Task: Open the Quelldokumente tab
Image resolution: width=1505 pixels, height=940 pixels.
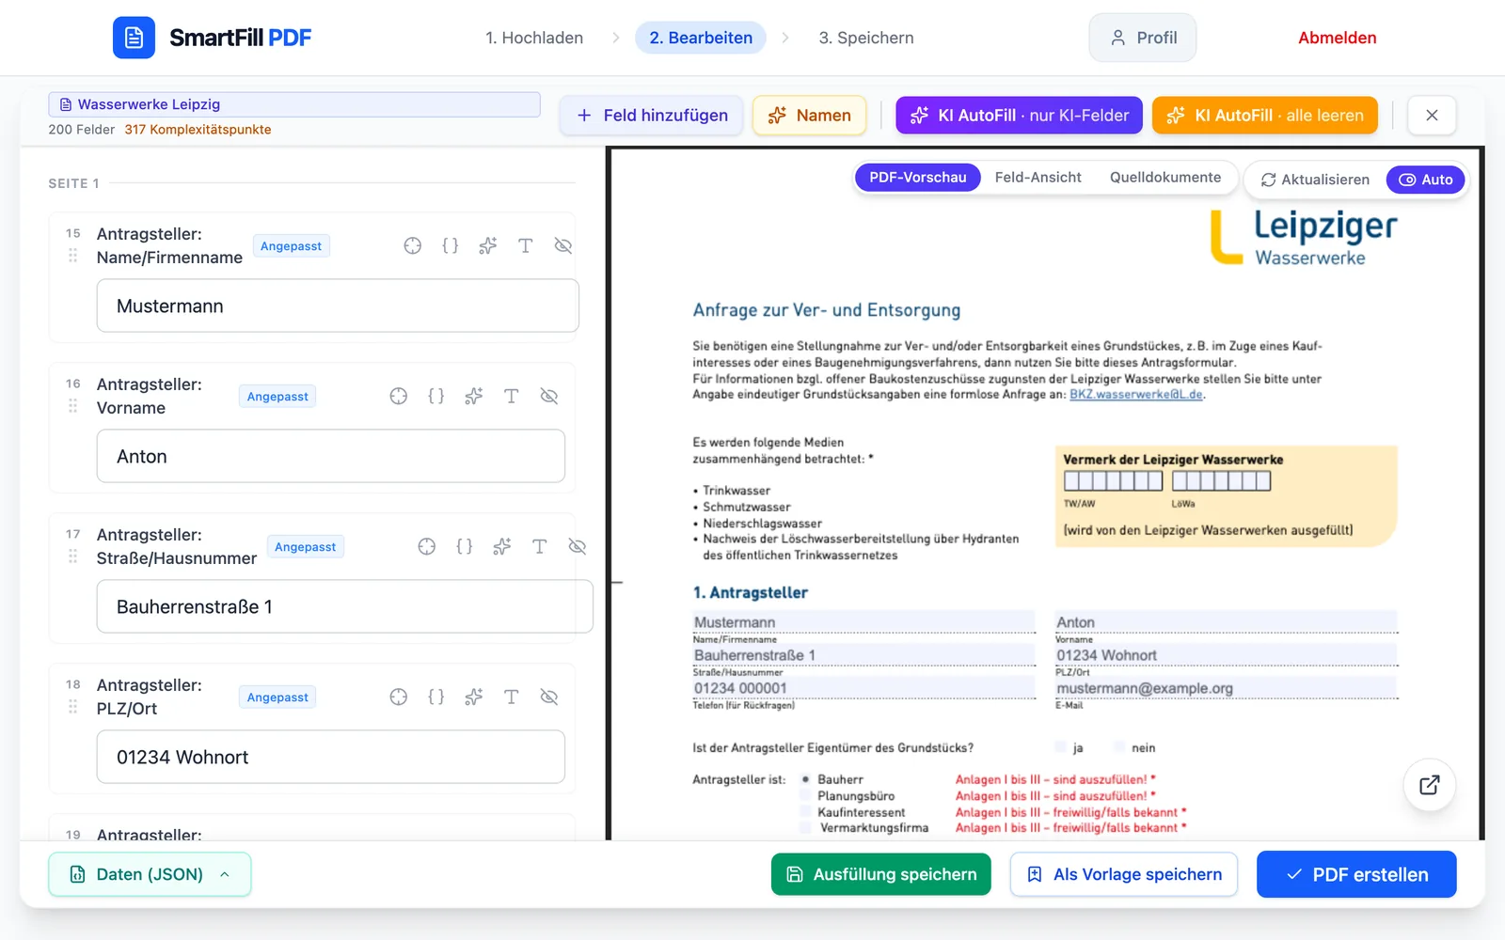Action: pos(1165,178)
